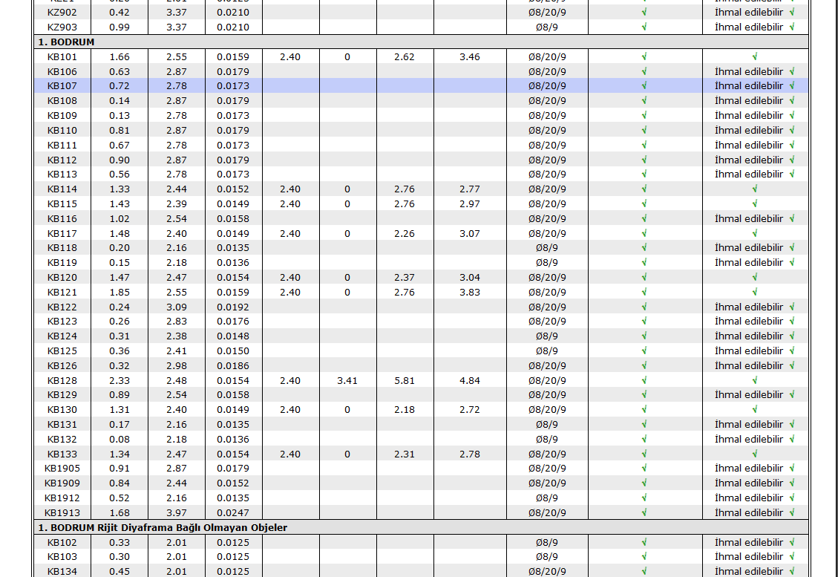Select the KB102 row label
The height and width of the screenshot is (577, 838).
[62, 542]
